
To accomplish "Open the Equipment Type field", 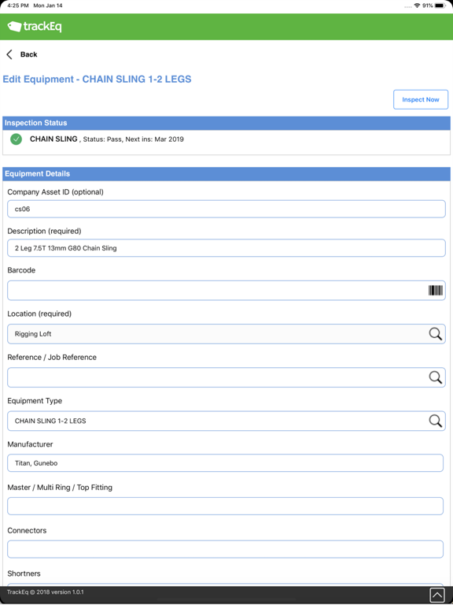I will [226, 421].
